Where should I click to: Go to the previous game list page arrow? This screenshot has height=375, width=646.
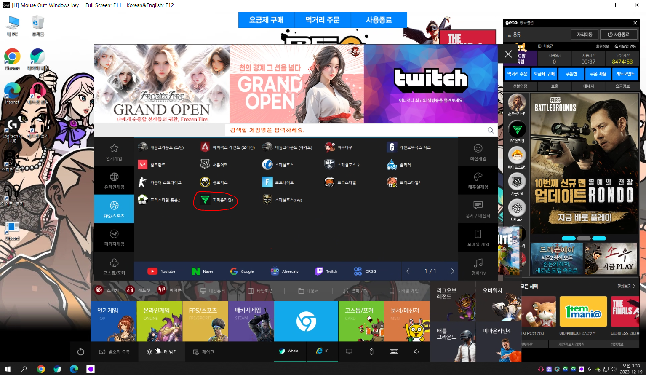tap(408, 271)
